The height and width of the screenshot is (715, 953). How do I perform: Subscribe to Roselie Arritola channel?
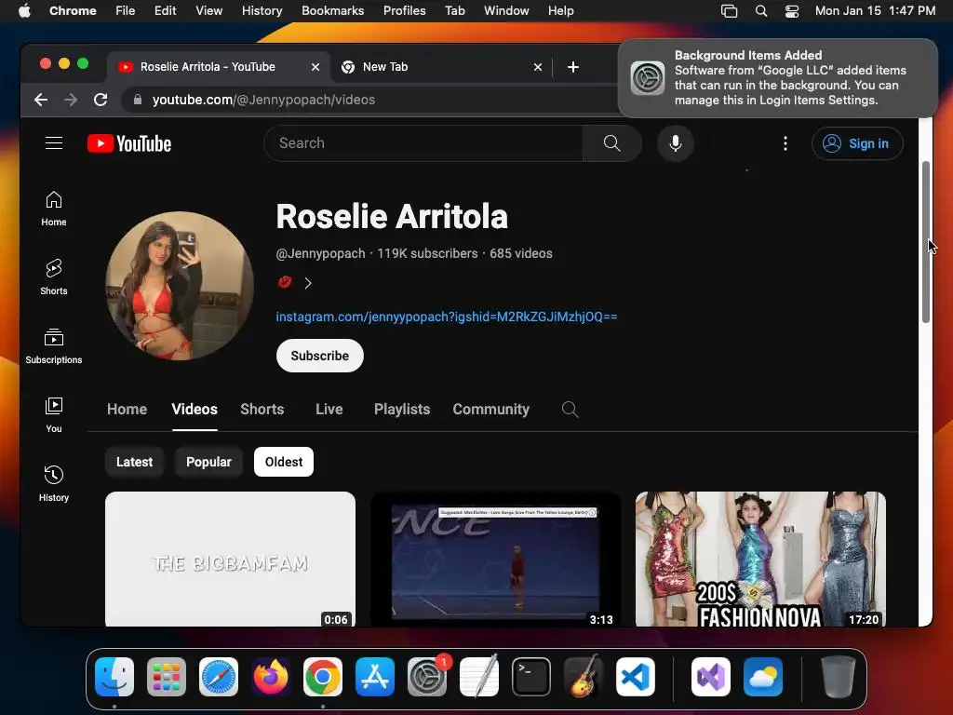(320, 356)
